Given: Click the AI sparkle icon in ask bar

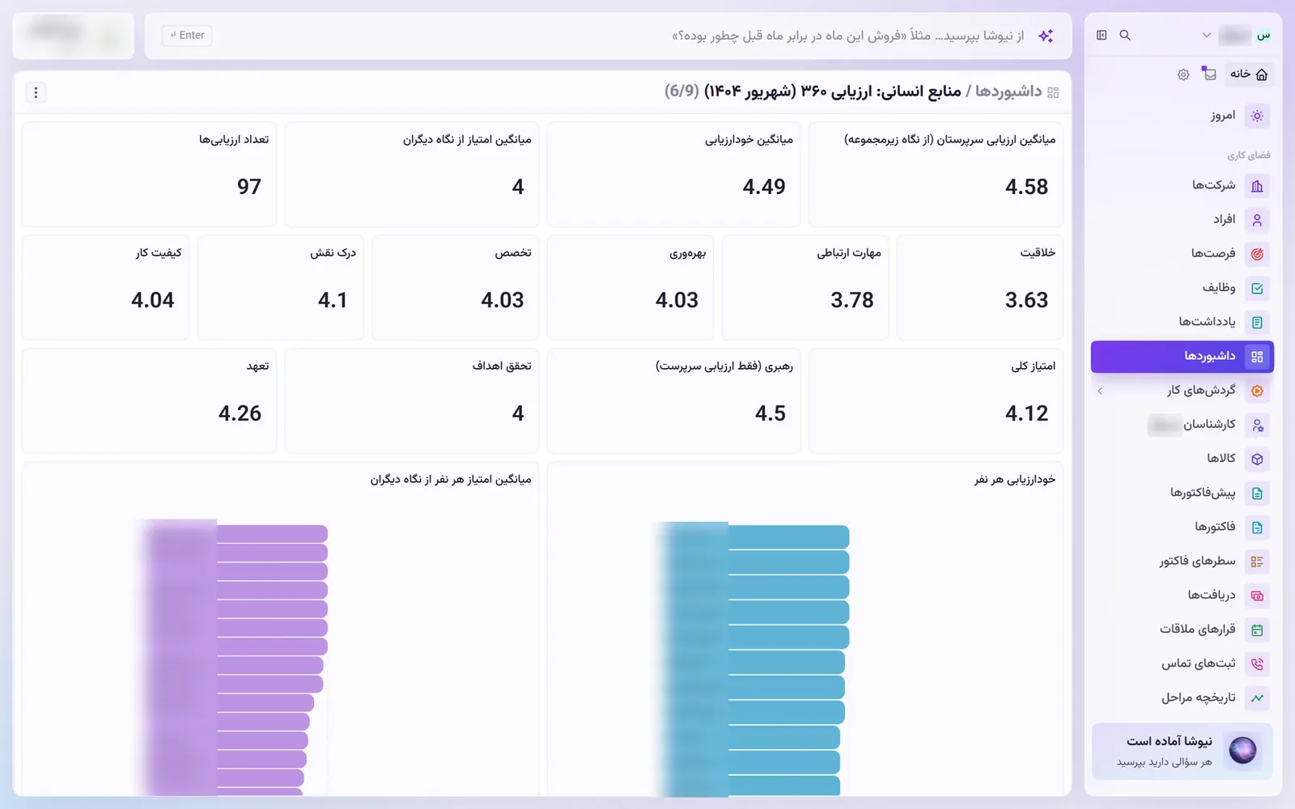Looking at the screenshot, I should (x=1046, y=36).
